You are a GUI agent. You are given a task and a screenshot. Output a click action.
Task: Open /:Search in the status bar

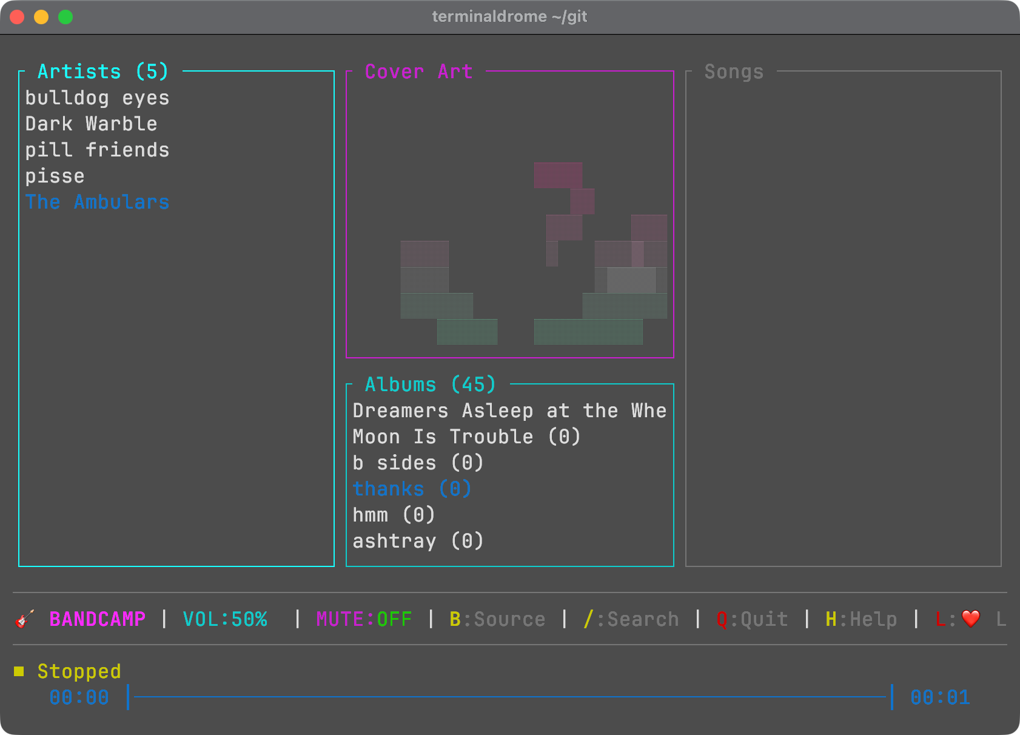[x=631, y=619]
